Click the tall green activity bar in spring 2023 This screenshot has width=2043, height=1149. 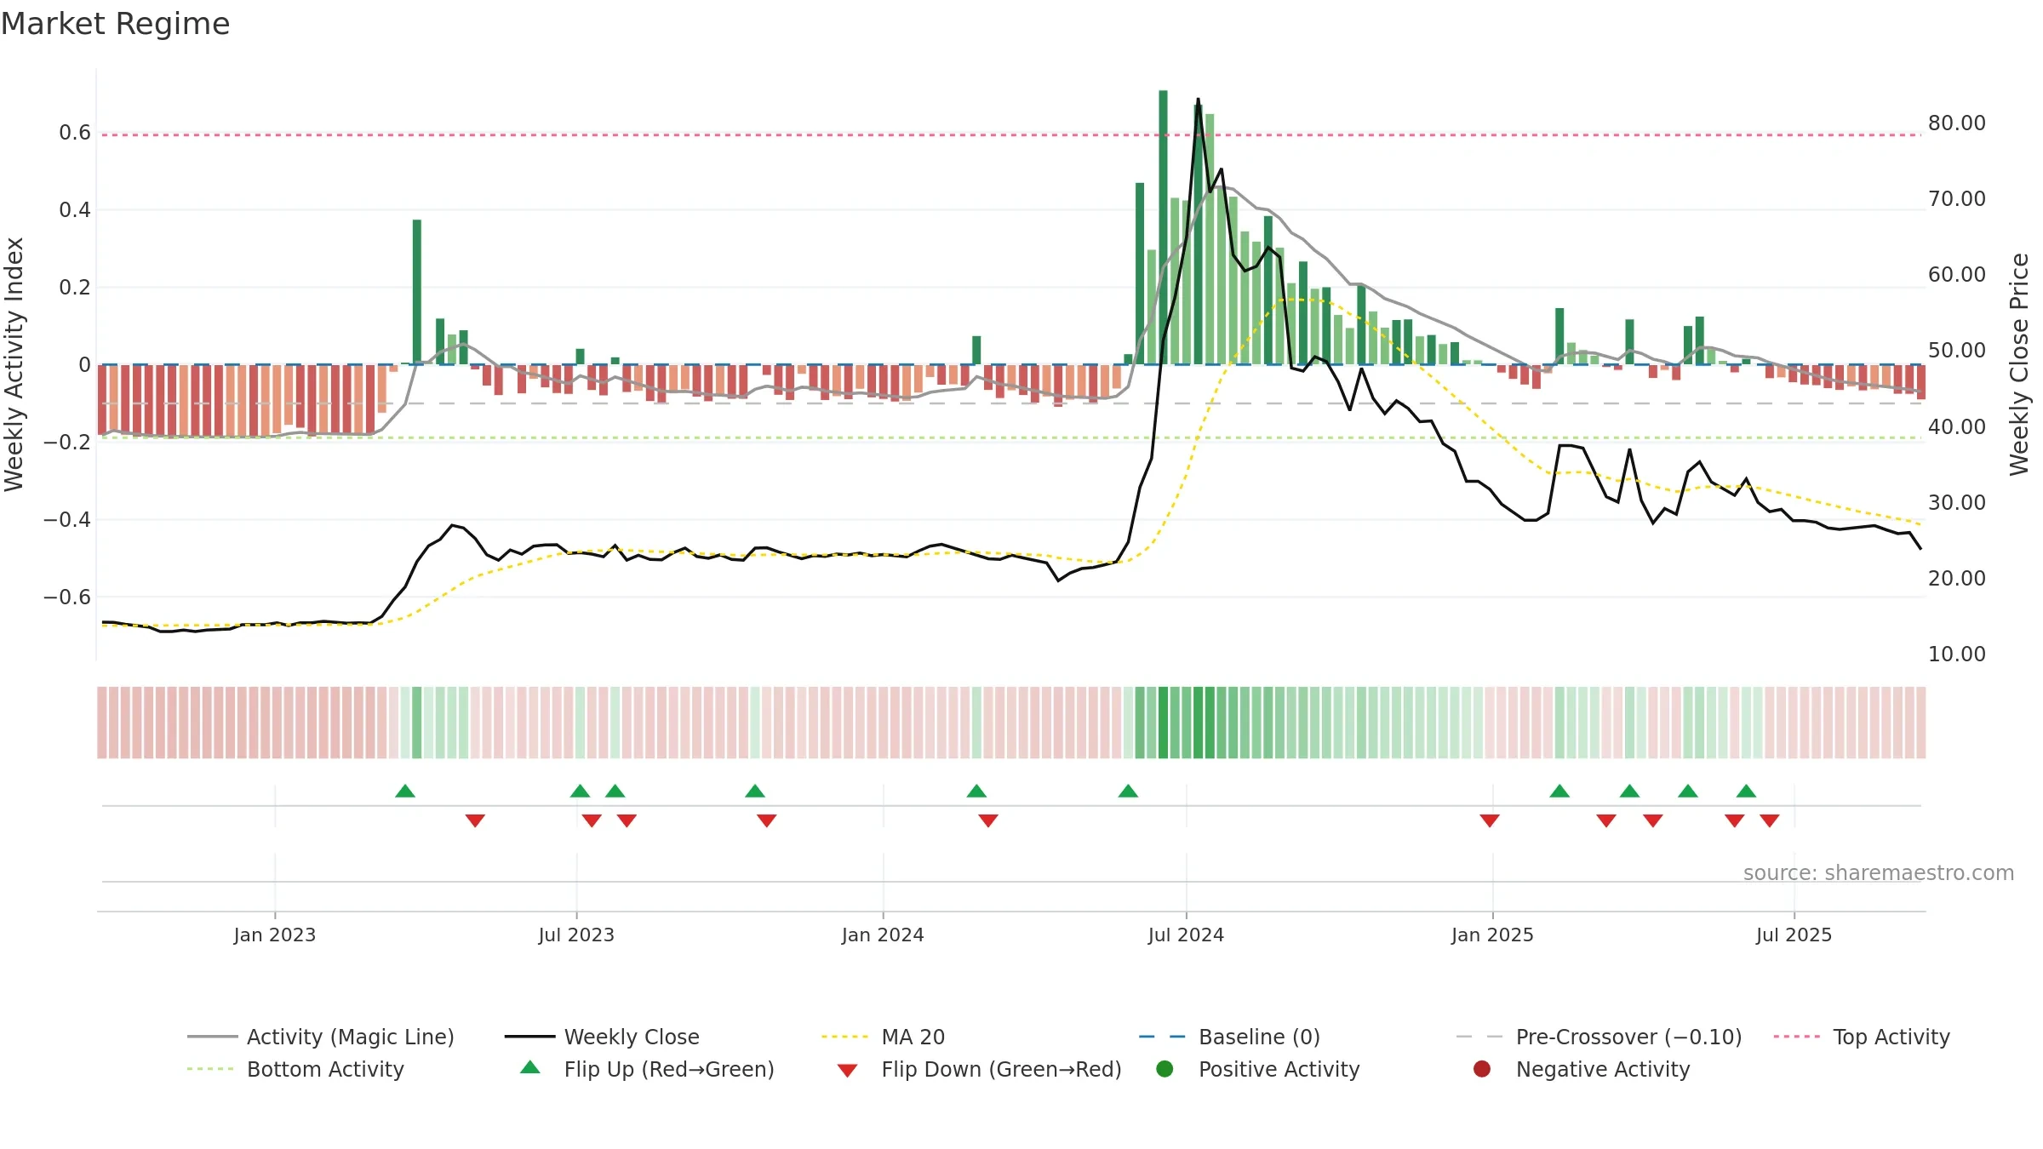(417, 292)
